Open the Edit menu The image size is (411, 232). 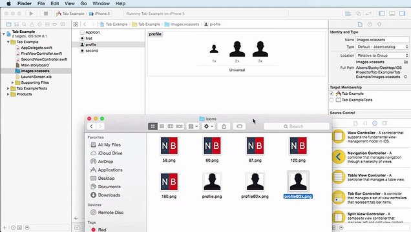click(55, 3)
